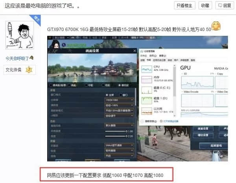Viewport: 236px width, 183px height.
Task: Switch to the 服务 tab
Action: pos(193,60)
